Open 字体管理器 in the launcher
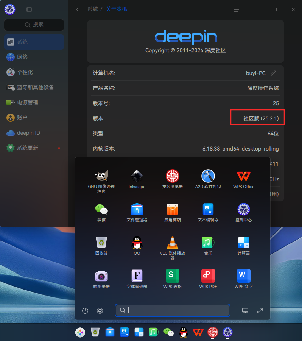This screenshot has height=341, width=302. tap(137, 279)
